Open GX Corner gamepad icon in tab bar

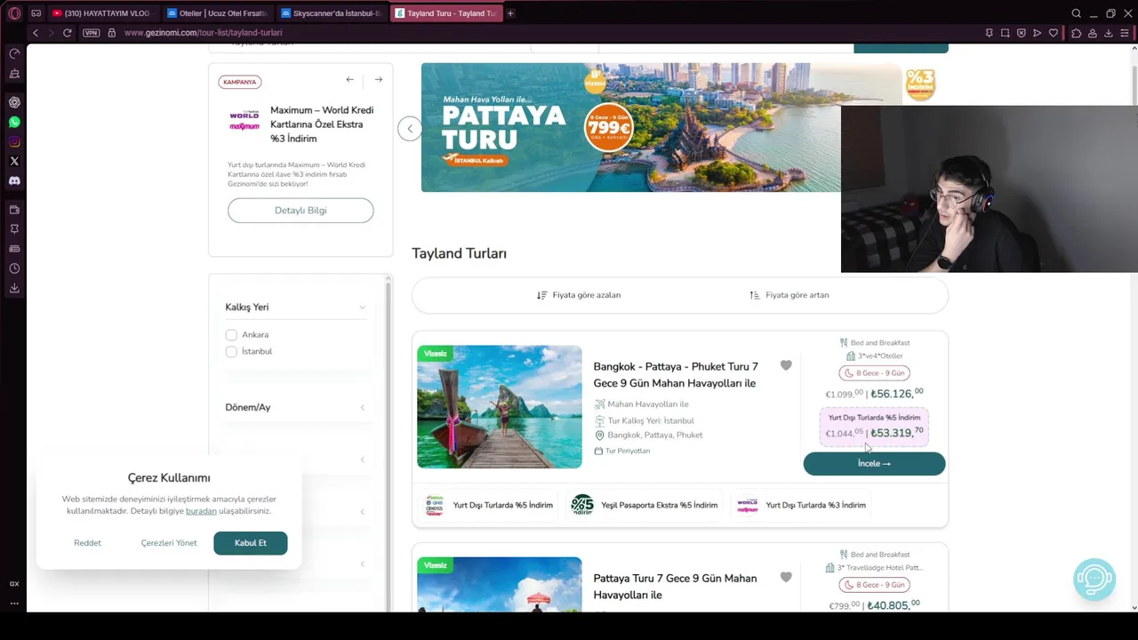(x=36, y=13)
